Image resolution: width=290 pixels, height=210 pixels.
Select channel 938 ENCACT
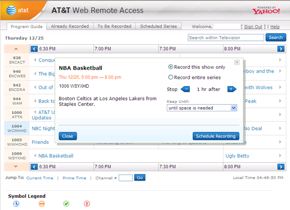tap(17, 60)
